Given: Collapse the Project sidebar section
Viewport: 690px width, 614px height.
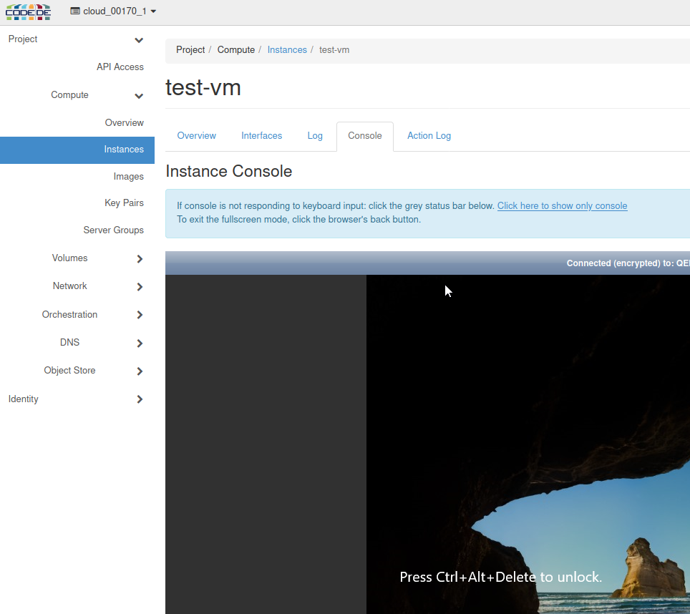Looking at the screenshot, I should (77, 39).
